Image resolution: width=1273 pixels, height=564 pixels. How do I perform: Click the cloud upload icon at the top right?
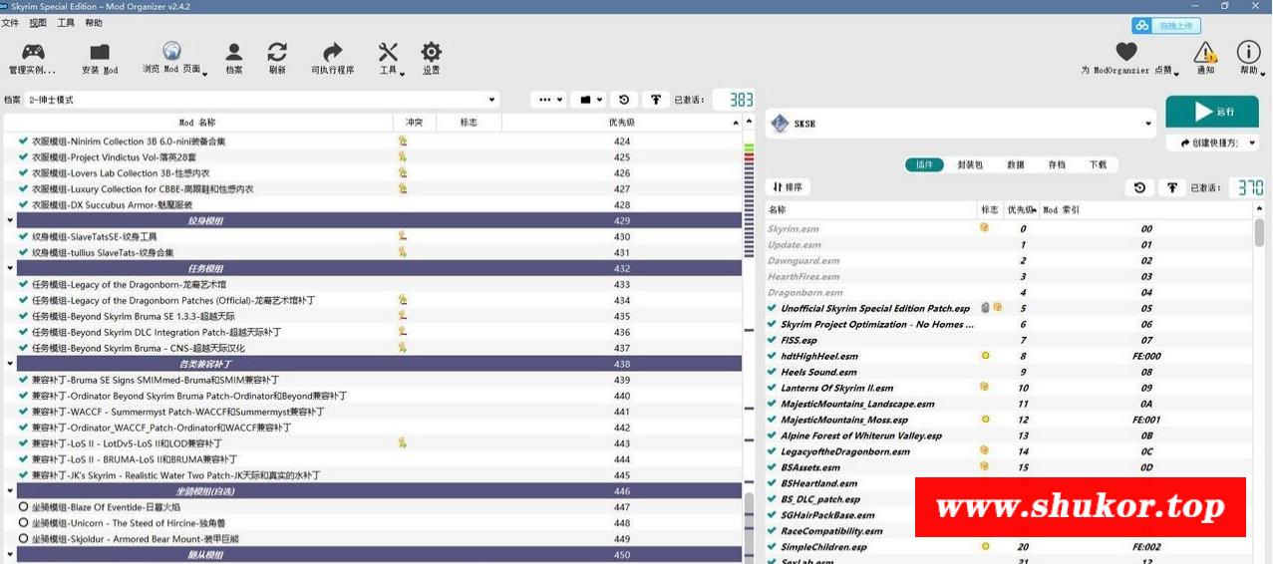tap(1141, 26)
